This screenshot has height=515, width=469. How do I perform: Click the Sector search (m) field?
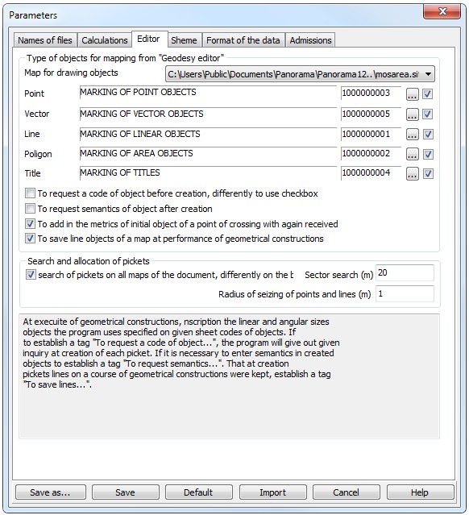[405, 273]
